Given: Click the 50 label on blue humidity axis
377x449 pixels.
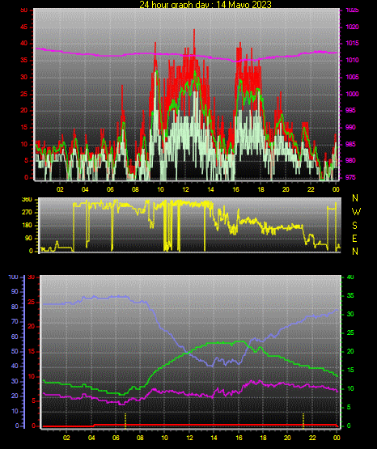Looking at the screenshot, I should click(x=15, y=351).
